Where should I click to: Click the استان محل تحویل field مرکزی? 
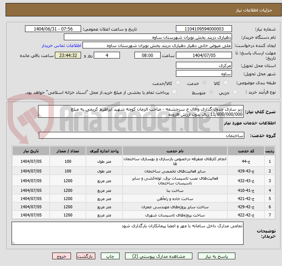click(x=204, y=65)
